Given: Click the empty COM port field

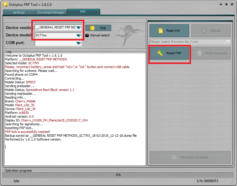Looking at the screenshot, I should coord(58,43).
